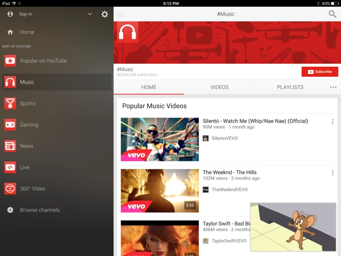Open the Gaming controller icon
The image size is (341, 256).
click(10, 125)
